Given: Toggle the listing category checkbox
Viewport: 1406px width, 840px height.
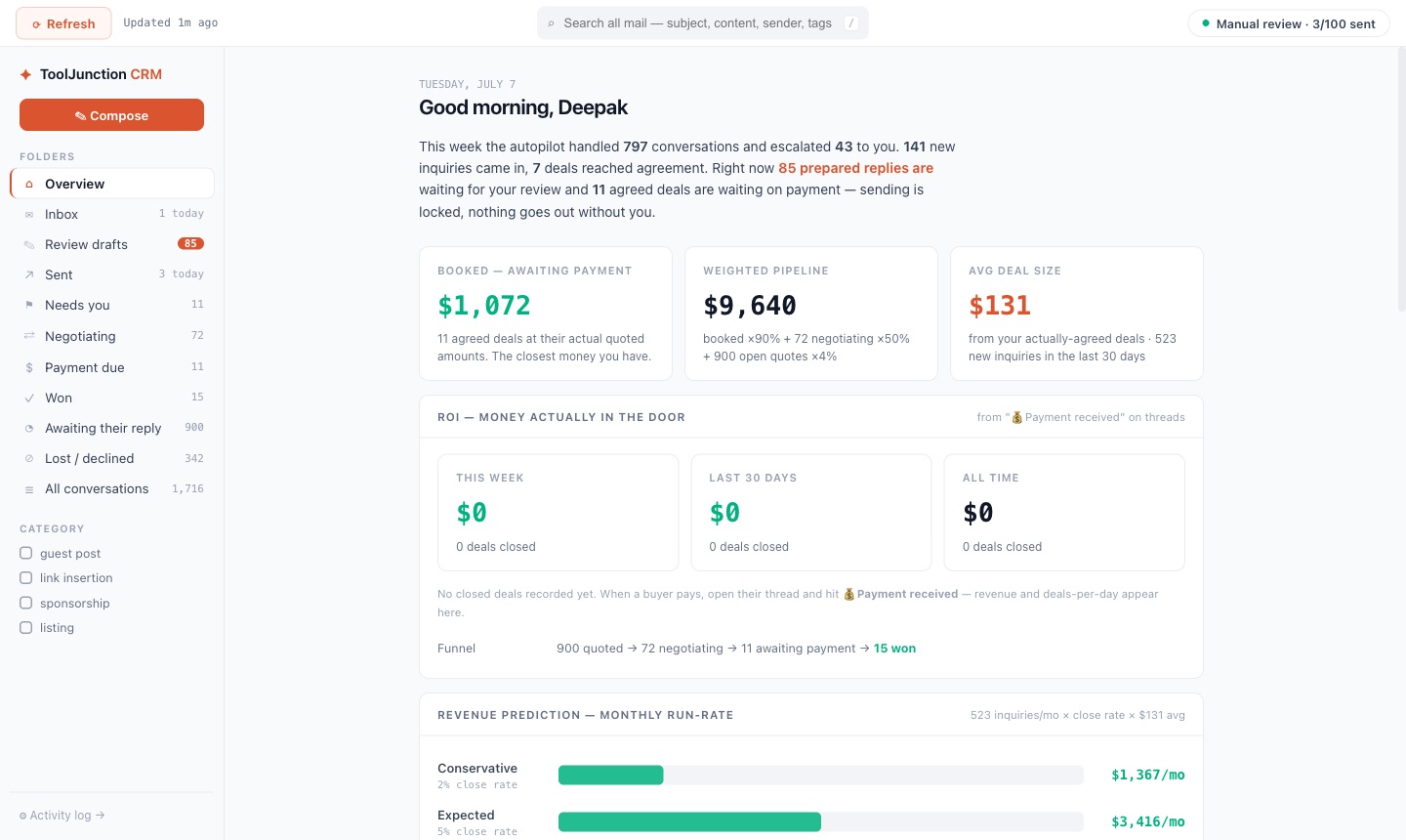Looking at the screenshot, I should 26,627.
